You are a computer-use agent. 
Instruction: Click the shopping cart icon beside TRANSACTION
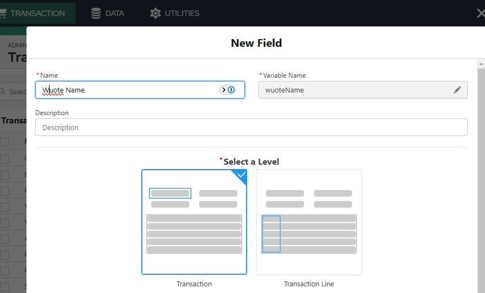(x=3, y=13)
